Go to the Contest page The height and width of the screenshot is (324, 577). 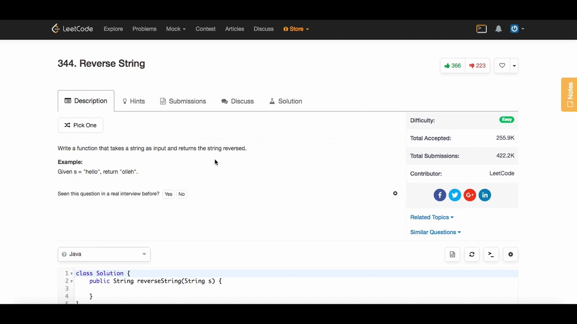(206, 29)
